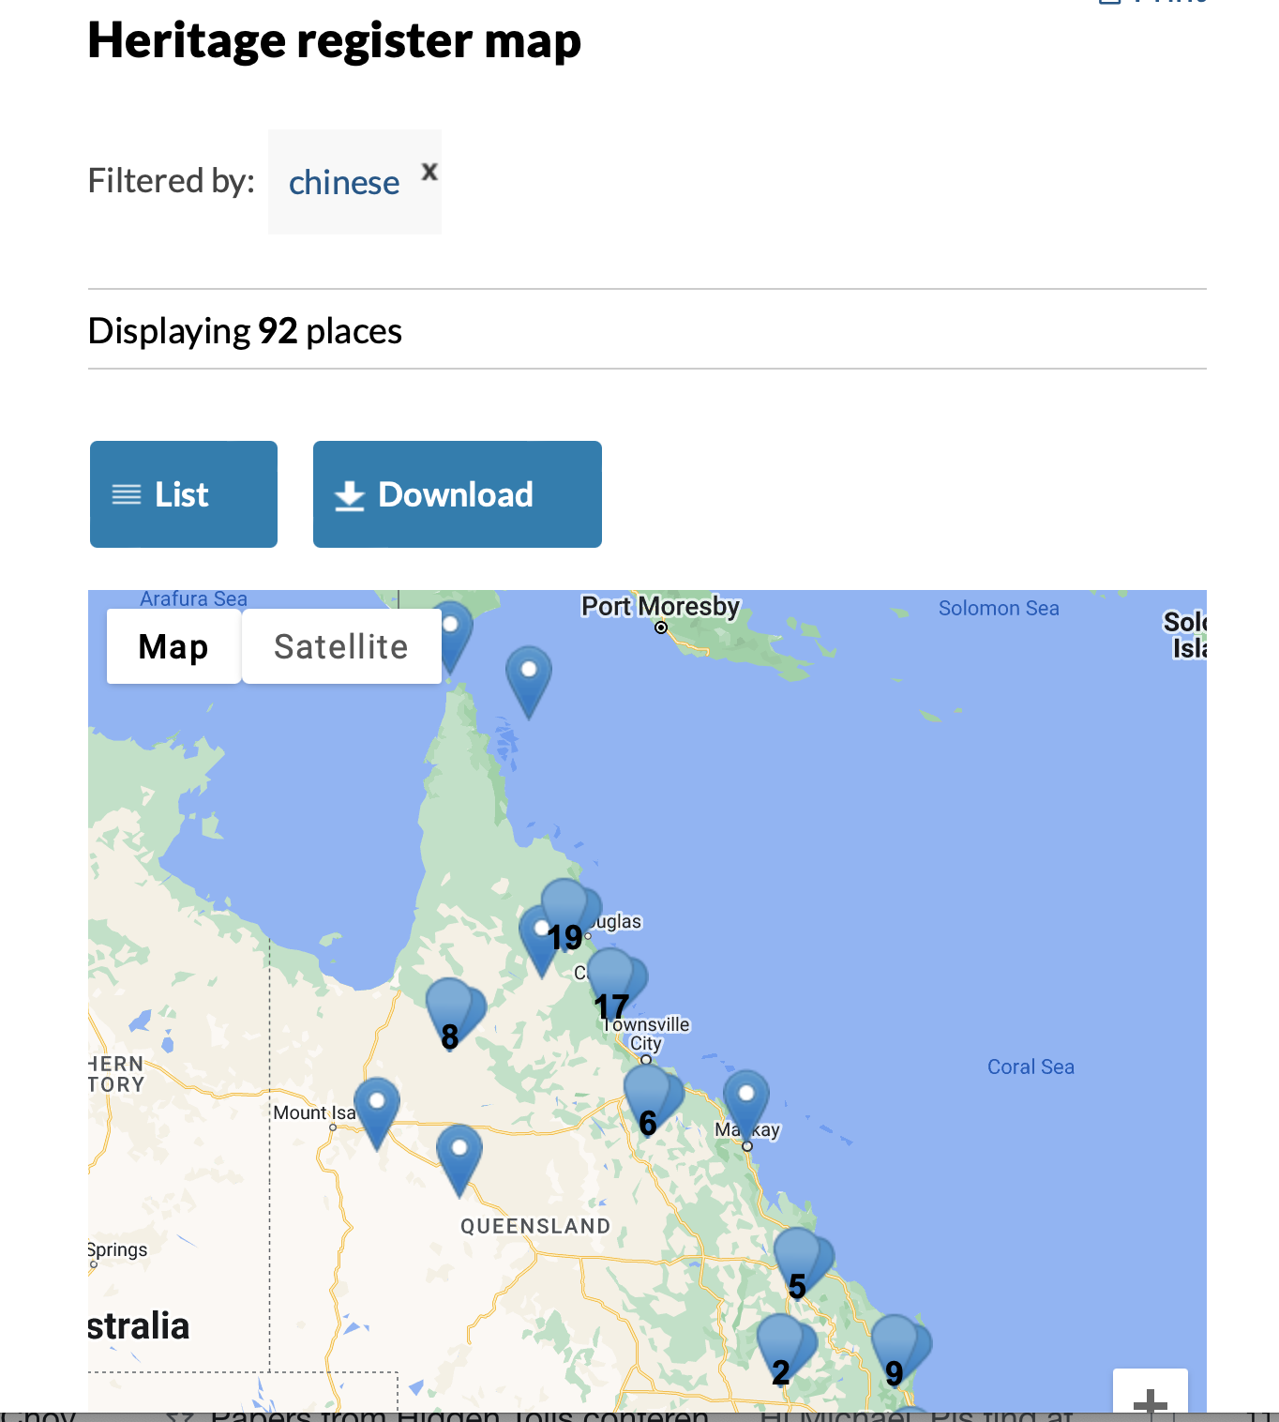The width and height of the screenshot is (1279, 1422).
Task: Open the cluster marker labeled 6
Action: point(649,1099)
